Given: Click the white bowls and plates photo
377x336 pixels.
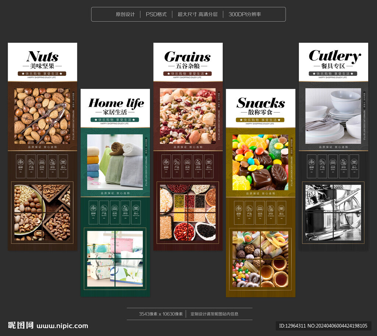Looking at the screenshot, I should click(x=333, y=116).
